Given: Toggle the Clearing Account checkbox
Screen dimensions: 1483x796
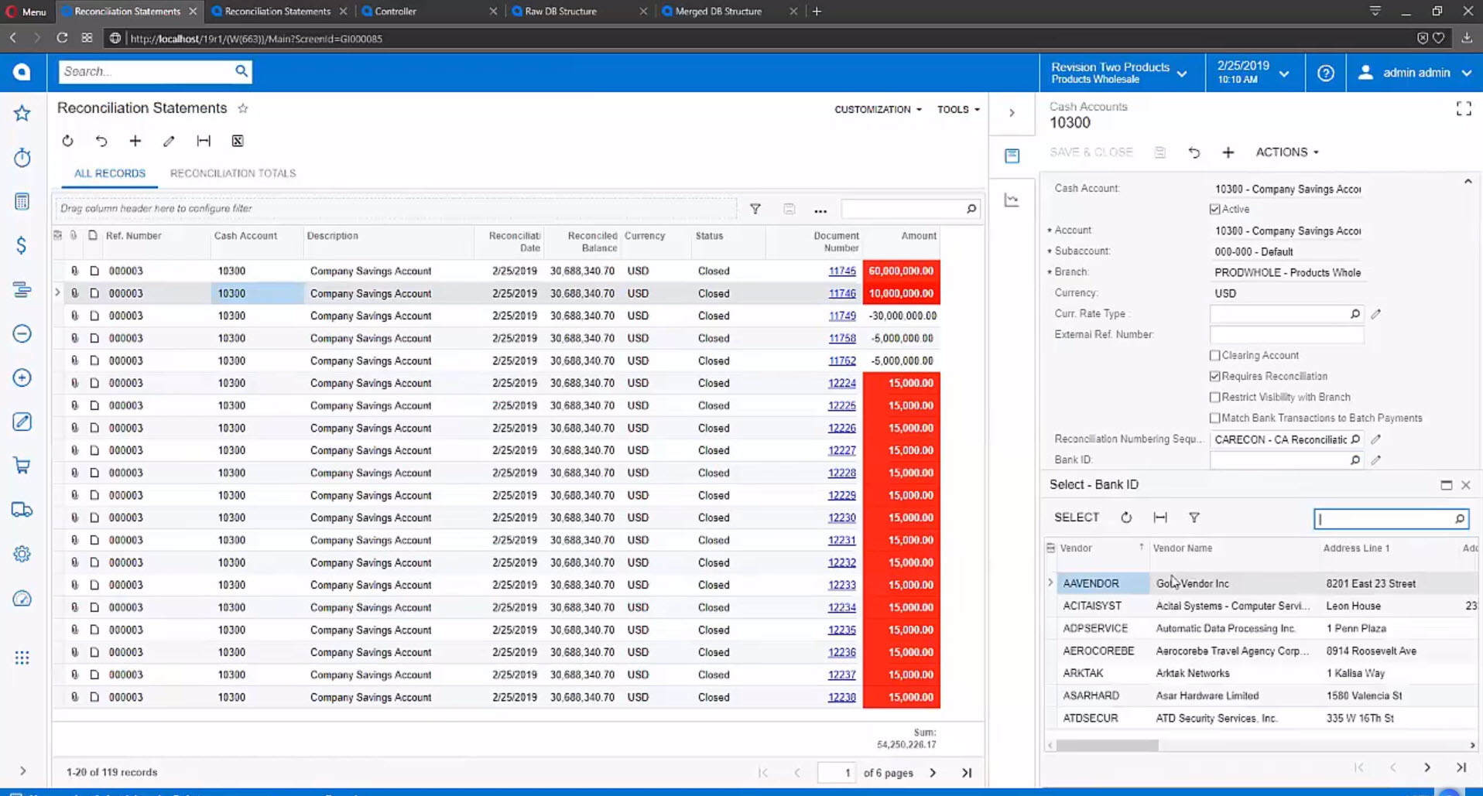Looking at the screenshot, I should click(1214, 355).
